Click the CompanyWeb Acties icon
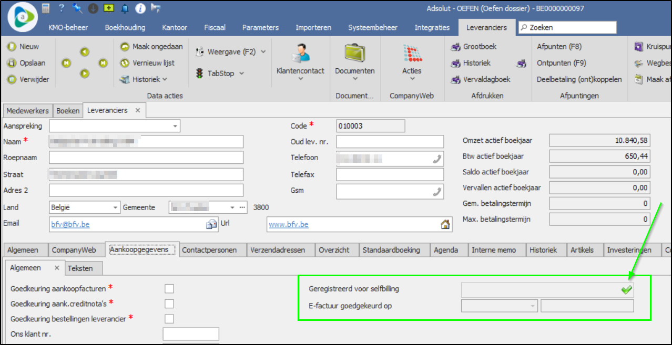Viewport: 672px width, 345px height. [412, 53]
